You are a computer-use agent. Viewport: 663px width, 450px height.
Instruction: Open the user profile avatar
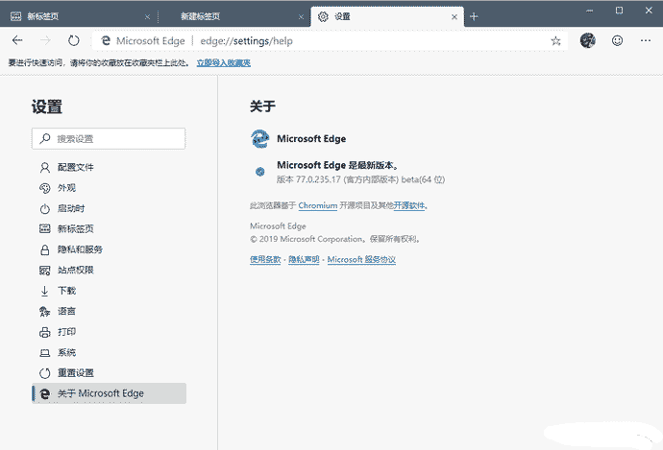(588, 40)
